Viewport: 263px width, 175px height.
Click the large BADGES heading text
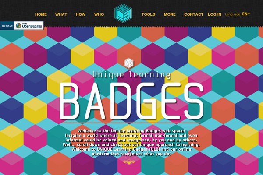pos(131,101)
